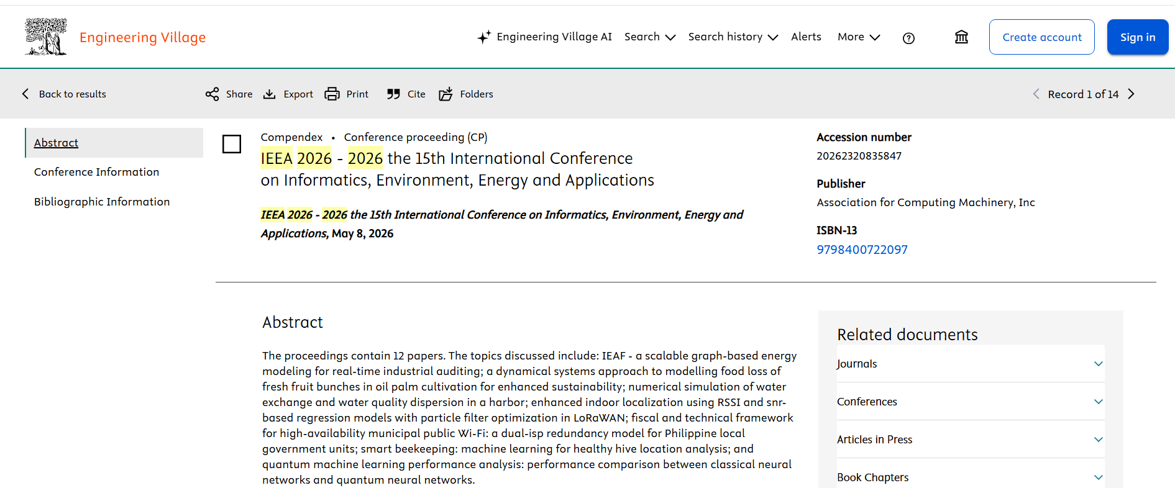Open the Alerts menu item
Image resolution: width=1175 pixels, height=488 pixels.
coord(806,37)
